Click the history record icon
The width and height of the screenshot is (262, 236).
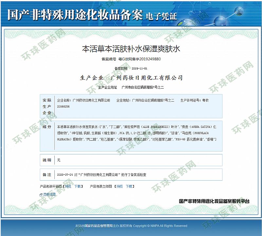point(41,194)
